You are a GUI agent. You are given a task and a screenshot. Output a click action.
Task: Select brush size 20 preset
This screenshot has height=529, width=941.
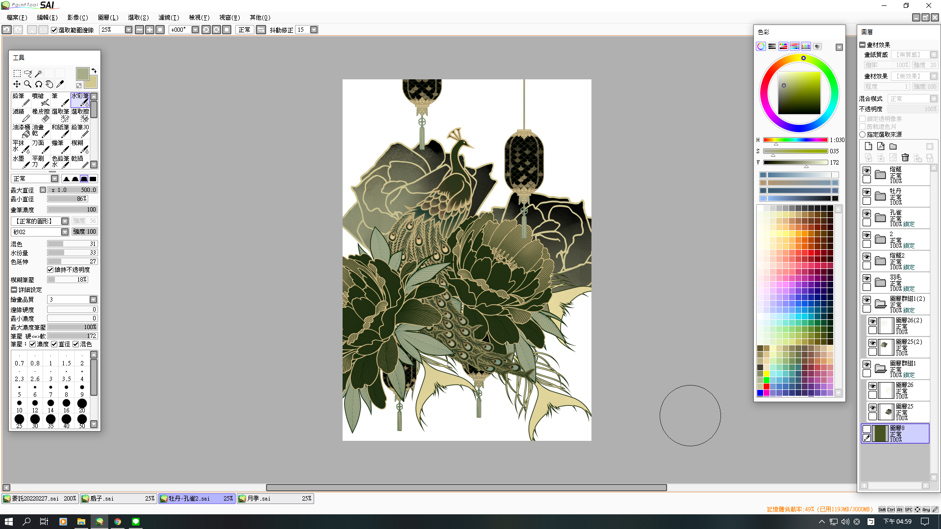82,406
